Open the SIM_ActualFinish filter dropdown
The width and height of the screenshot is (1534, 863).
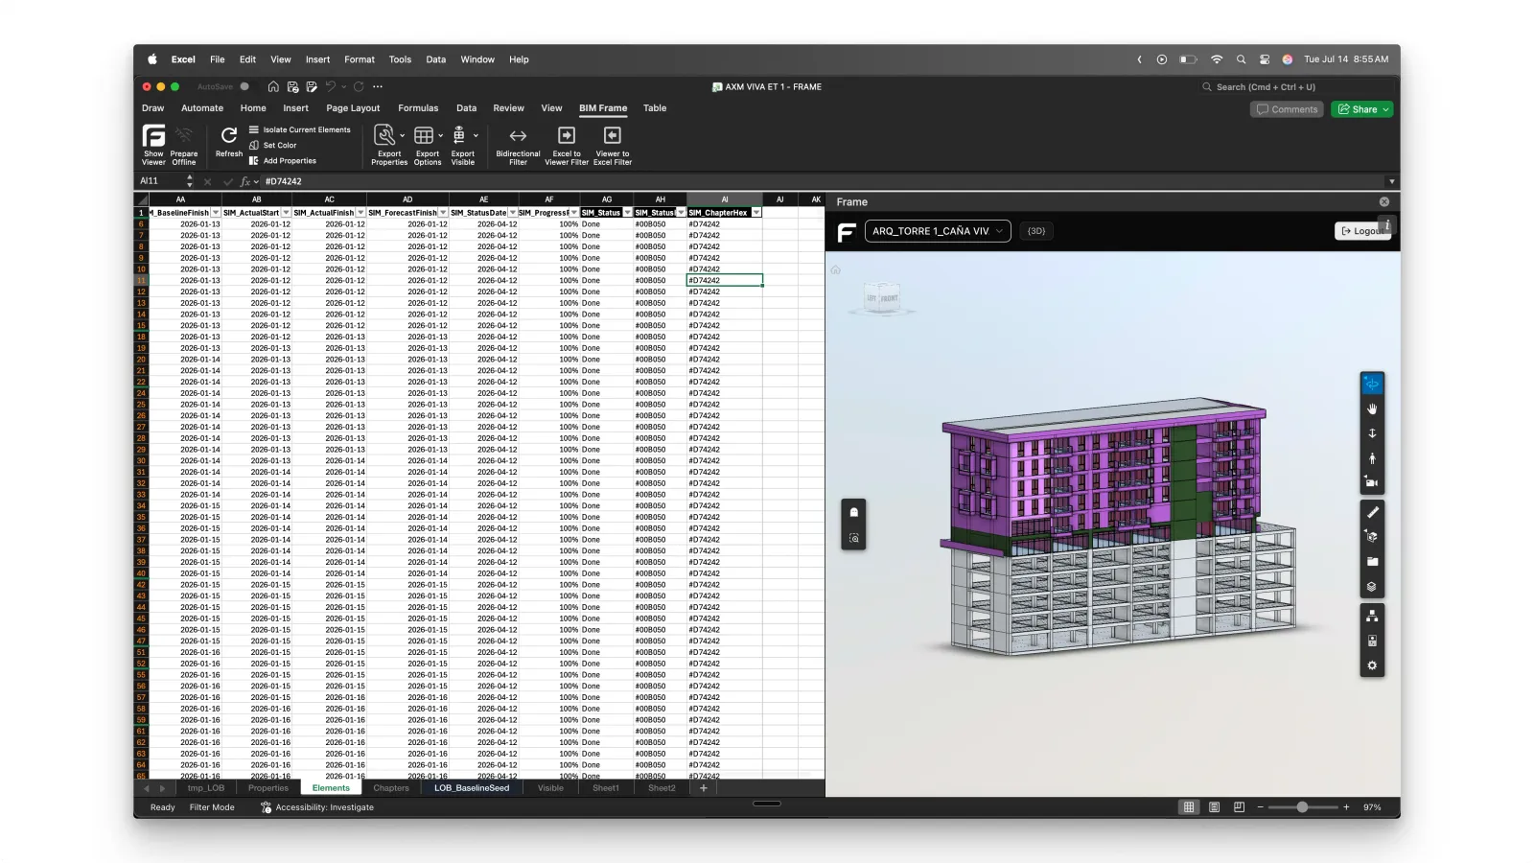coord(360,213)
